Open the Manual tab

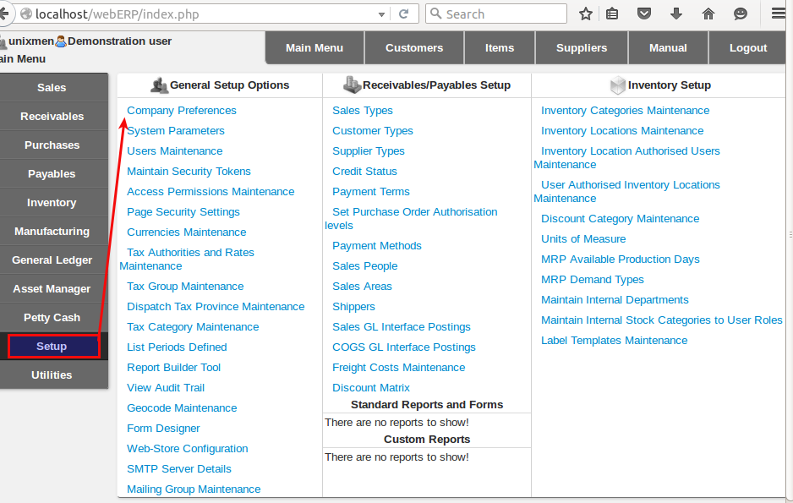tap(668, 48)
